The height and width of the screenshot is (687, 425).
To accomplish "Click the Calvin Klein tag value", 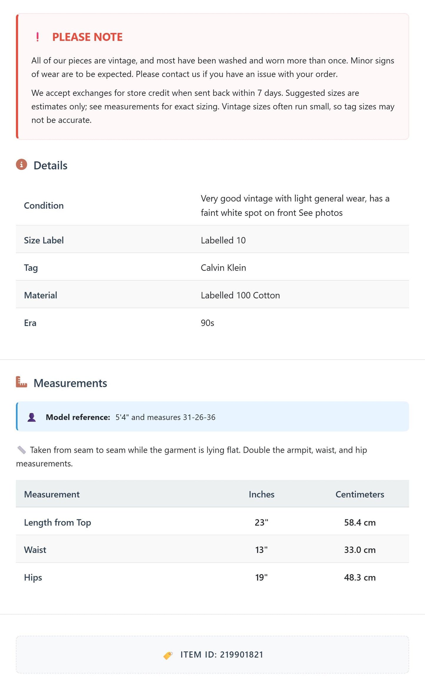I will click(224, 268).
